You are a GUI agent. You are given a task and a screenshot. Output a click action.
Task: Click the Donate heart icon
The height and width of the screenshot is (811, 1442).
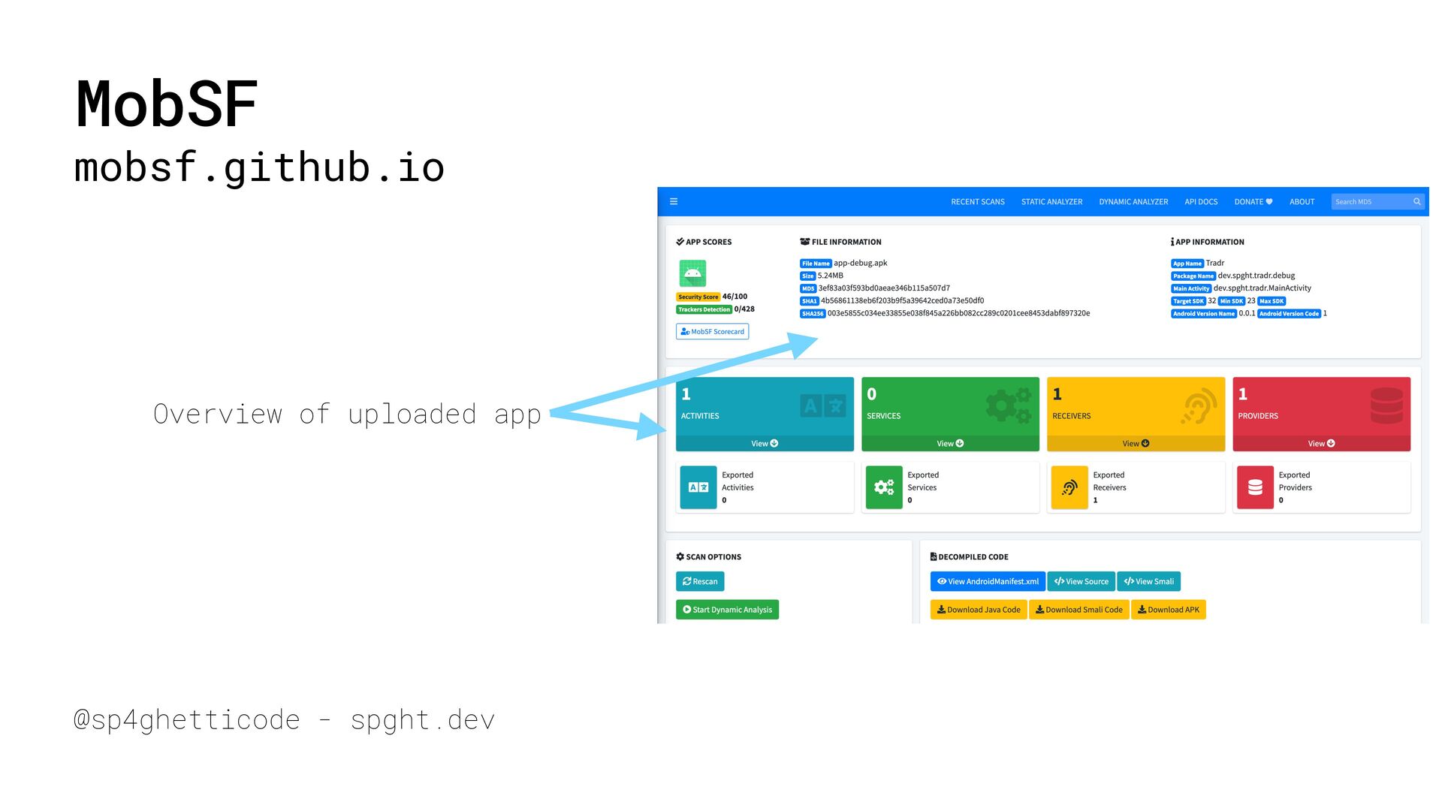click(1269, 201)
